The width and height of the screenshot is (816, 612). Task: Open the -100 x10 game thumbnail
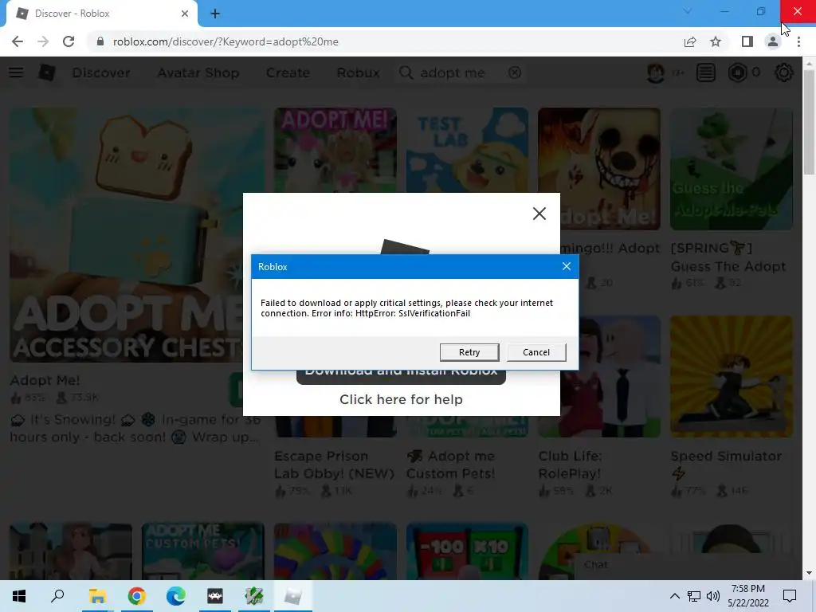[467, 551]
